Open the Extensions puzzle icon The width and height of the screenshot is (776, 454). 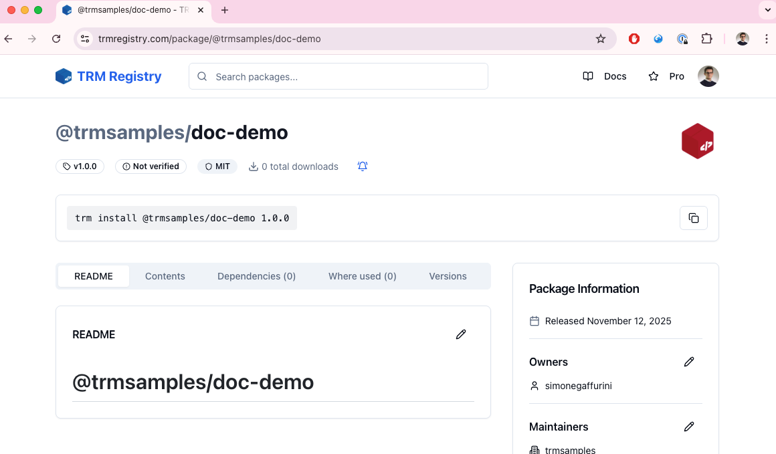[706, 39]
